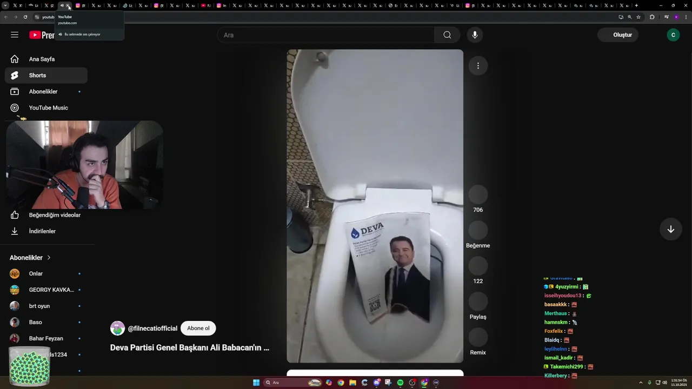Focus the Ara search field
692x389 pixels.
325,35
